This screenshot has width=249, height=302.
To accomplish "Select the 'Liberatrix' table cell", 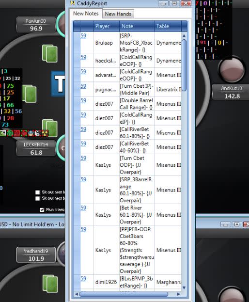I will [168, 89].
